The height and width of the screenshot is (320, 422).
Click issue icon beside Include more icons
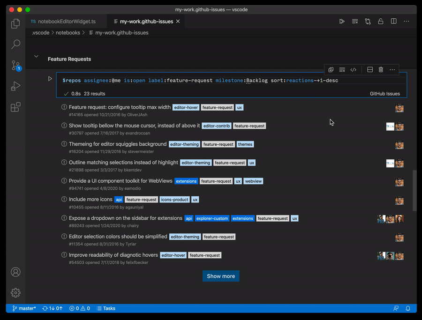(64, 199)
